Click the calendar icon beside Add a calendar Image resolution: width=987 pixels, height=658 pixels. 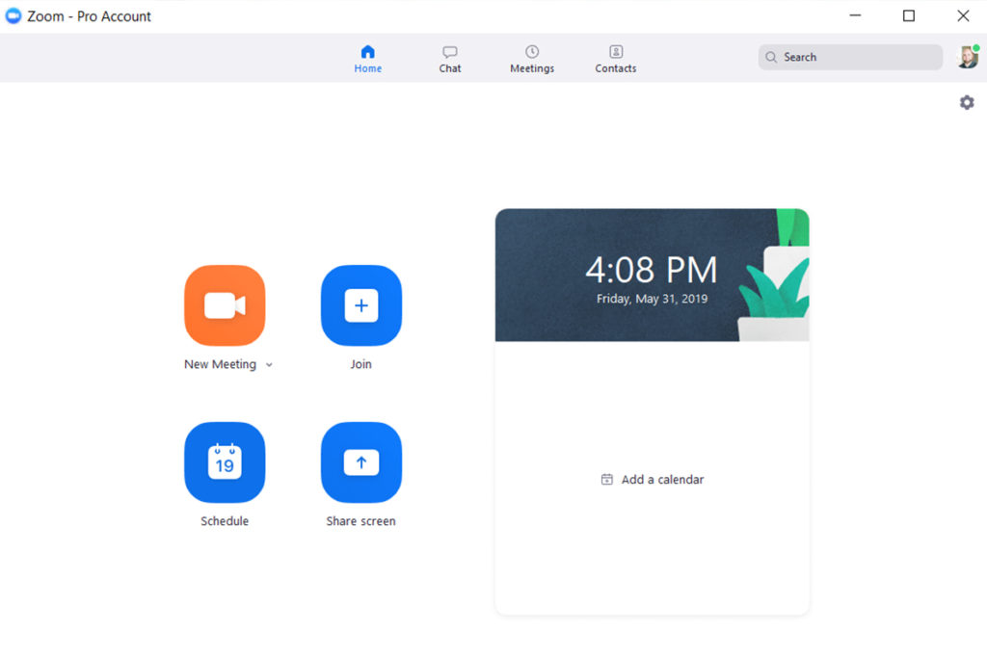607,480
